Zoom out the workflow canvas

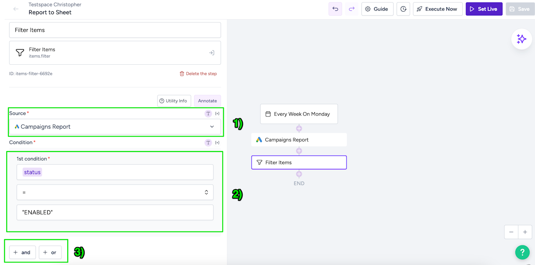point(511,232)
